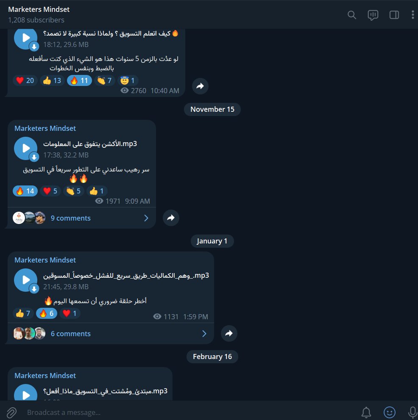The image size is (418, 420).
Task: Click the microphone voice message icon
Action: click(412, 412)
